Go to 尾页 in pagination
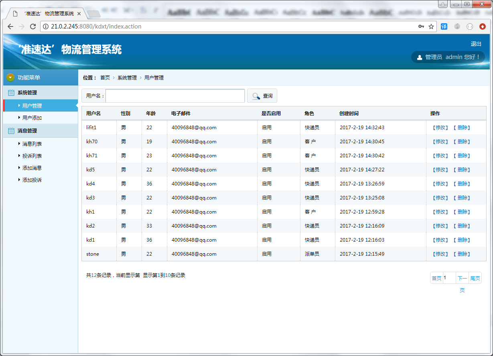The height and width of the screenshot is (356, 493). coord(475,278)
